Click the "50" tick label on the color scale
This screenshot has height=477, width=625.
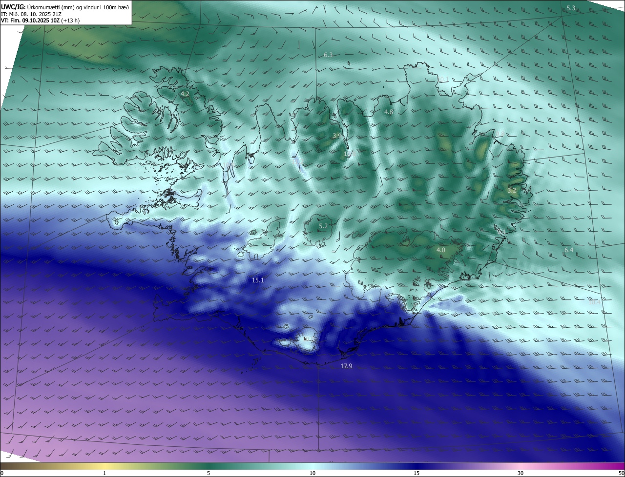coord(621,473)
